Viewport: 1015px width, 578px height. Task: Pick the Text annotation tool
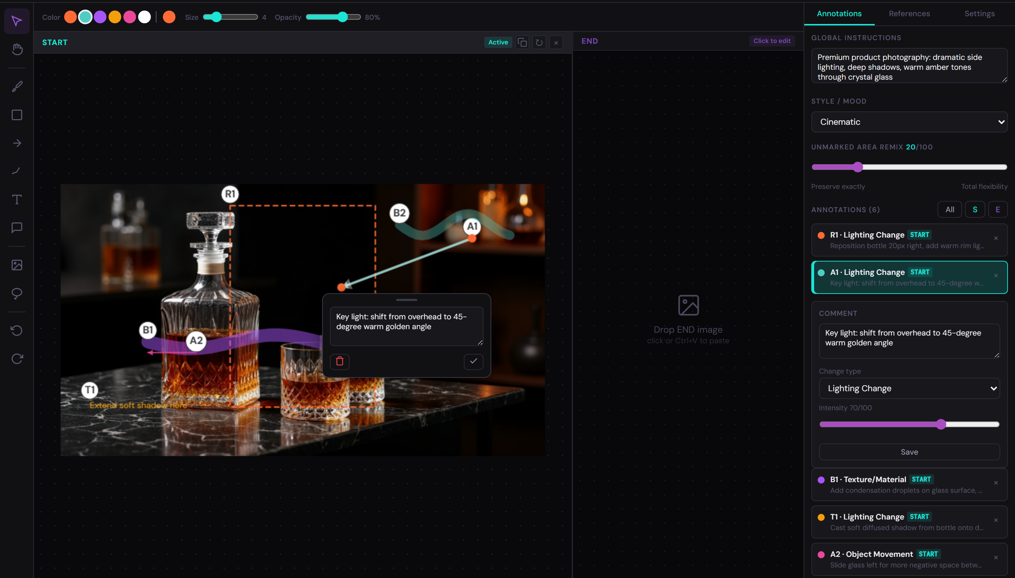point(17,200)
